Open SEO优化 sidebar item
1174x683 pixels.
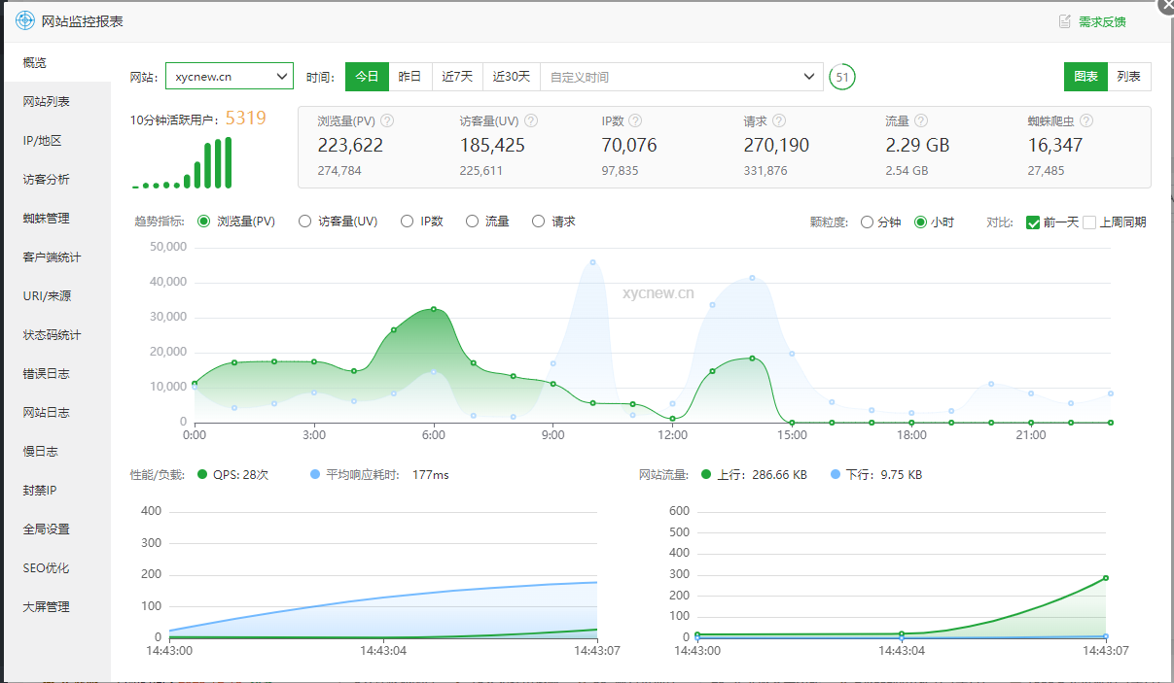click(56, 567)
